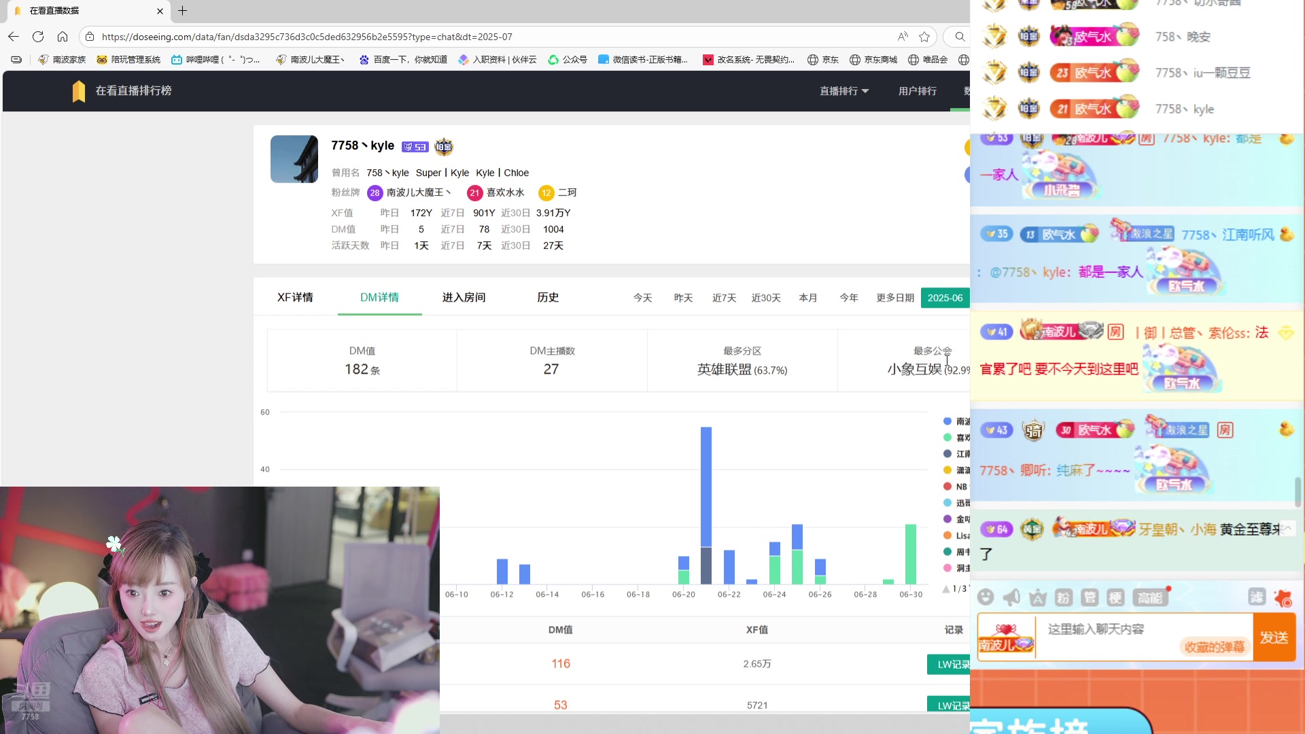This screenshot has width=1305, height=734.
Task: Click the browser back arrow
Action: click(x=14, y=37)
